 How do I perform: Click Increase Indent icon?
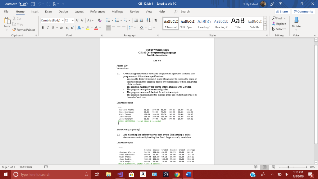(x=141, y=20)
